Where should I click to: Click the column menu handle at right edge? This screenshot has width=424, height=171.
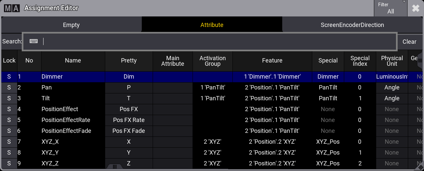point(420,61)
